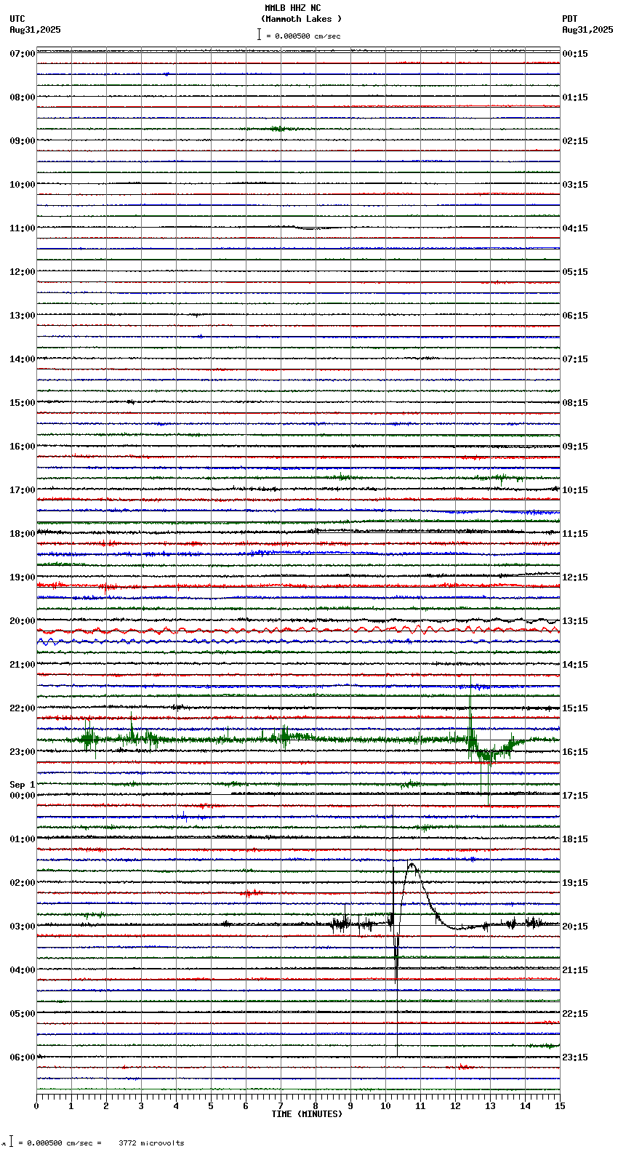Click the '02:00' UTC time label
The height and width of the screenshot is (1152, 618).
tap(23, 883)
